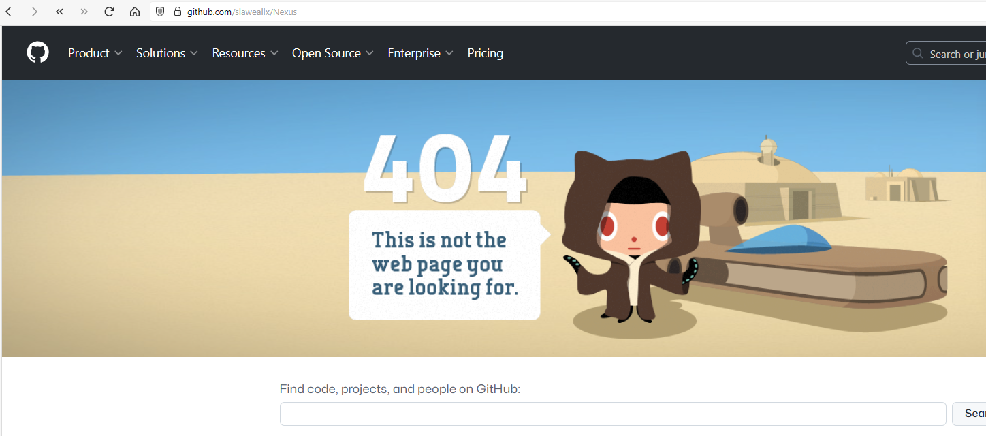Expand the Open Source menu
This screenshot has width=986, height=436.
pyautogui.click(x=333, y=53)
